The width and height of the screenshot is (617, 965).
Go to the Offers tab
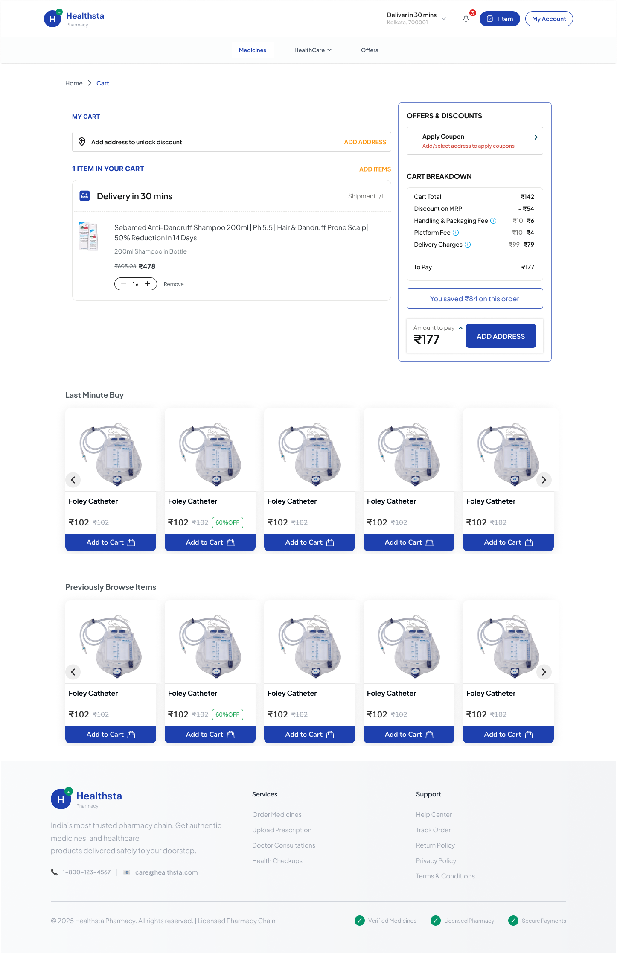pos(369,50)
